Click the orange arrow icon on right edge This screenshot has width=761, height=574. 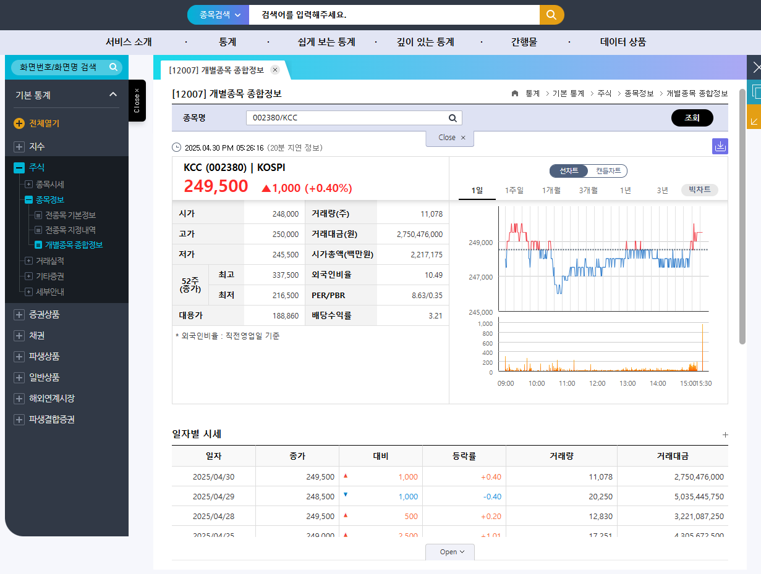click(754, 117)
